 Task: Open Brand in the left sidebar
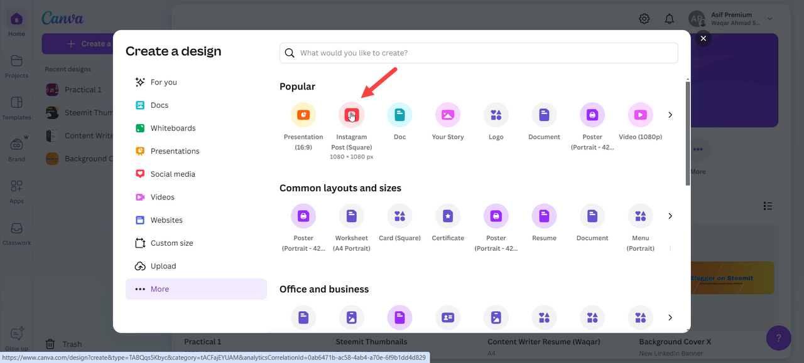(17, 149)
